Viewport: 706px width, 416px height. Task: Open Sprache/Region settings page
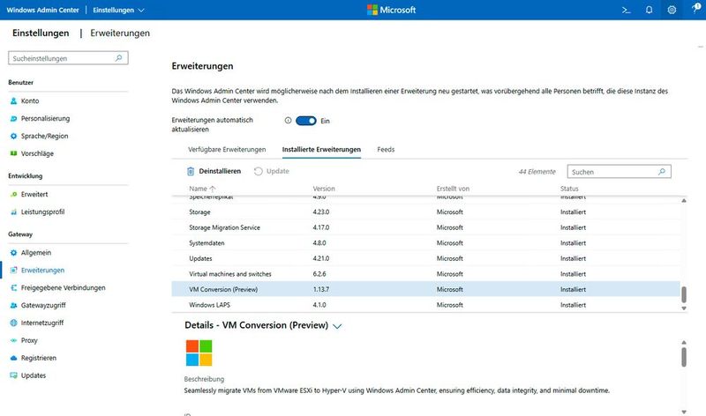click(x=45, y=137)
